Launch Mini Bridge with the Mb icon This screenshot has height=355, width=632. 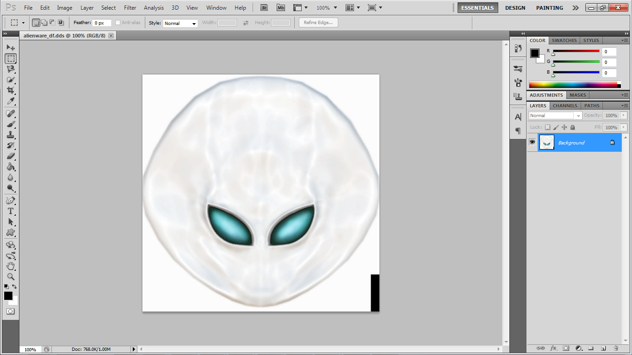281,7
